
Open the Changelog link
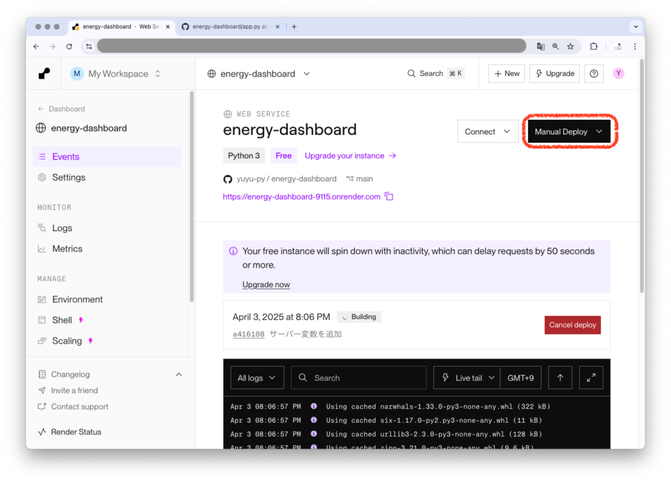tap(70, 374)
